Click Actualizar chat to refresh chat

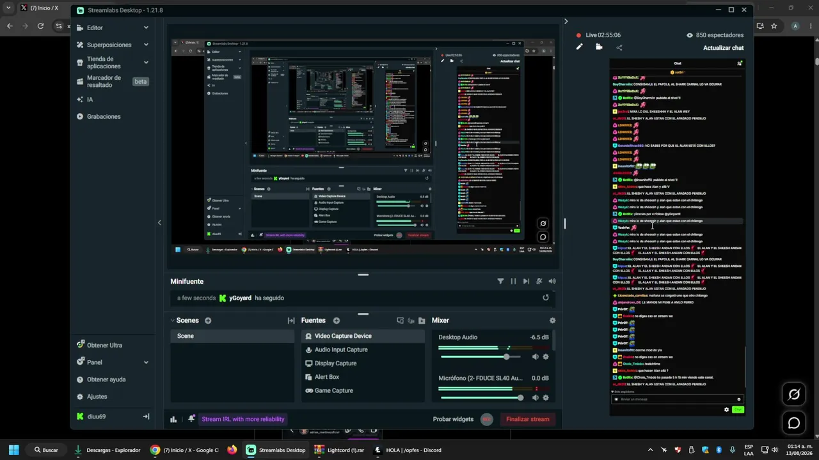[723, 48]
